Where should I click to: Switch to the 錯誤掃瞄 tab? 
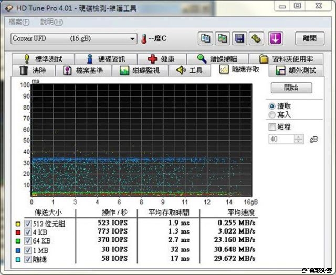tap(218, 59)
